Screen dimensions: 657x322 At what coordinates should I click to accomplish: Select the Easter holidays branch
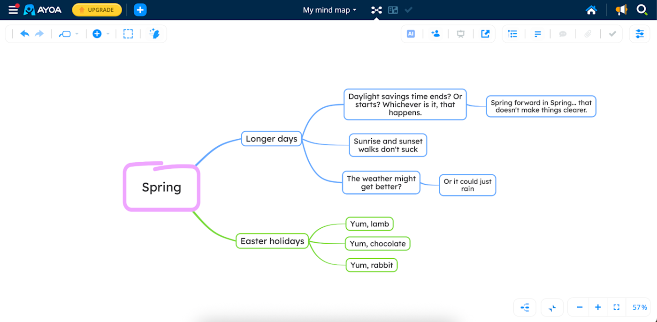272,241
